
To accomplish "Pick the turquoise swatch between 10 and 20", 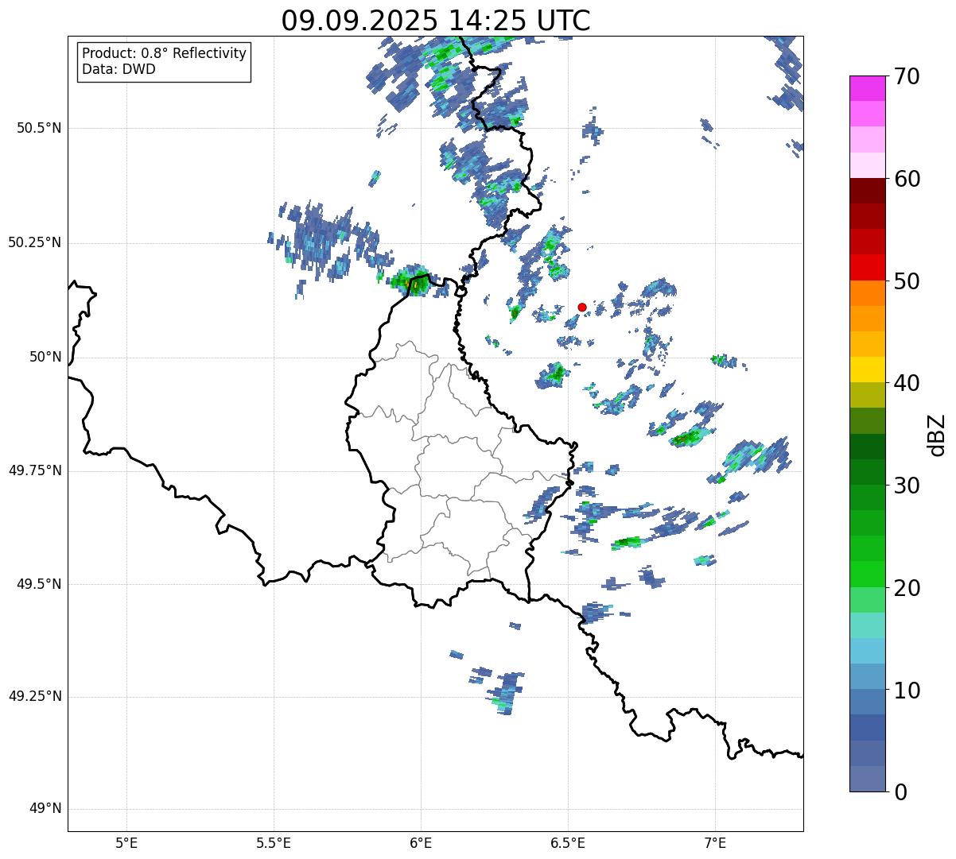I will [x=867, y=625].
